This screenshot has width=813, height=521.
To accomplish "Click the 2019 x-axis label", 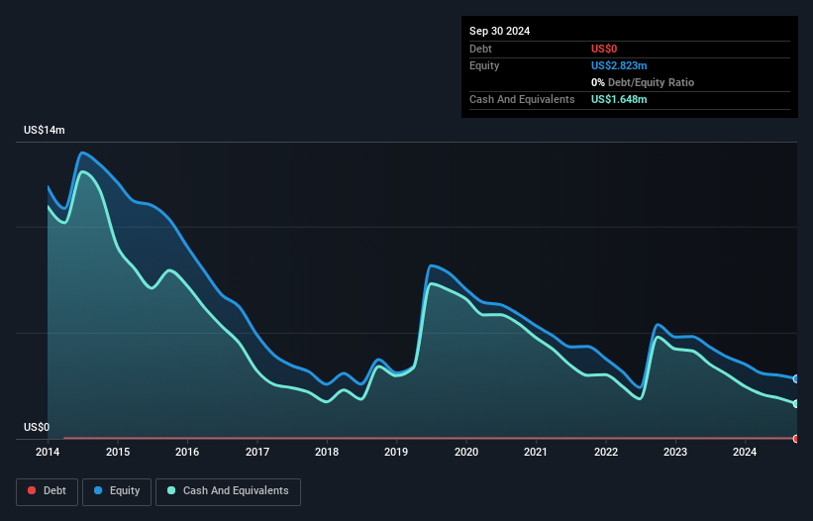I will 396,452.
